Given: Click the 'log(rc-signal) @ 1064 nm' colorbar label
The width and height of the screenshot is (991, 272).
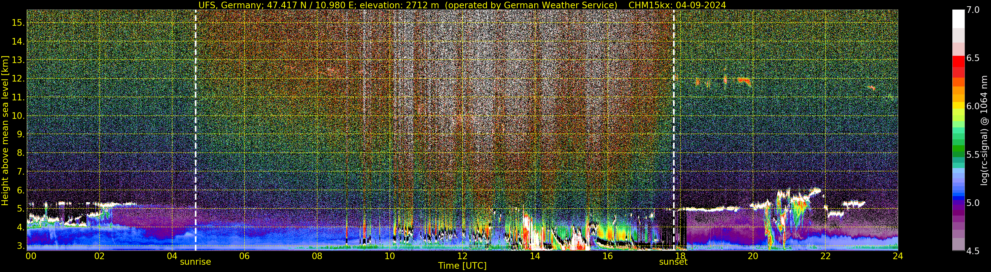Looking at the screenshot, I should point(984,130).
